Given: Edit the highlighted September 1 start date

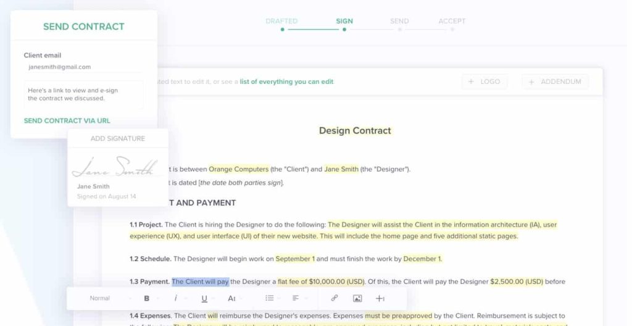Looking at the screenshot, I should coord(295,259).
